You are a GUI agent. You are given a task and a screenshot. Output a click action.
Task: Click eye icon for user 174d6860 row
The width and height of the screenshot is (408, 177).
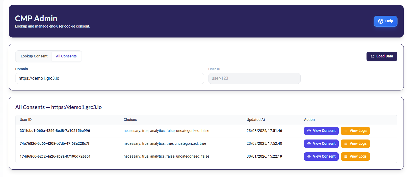[309, 157]
